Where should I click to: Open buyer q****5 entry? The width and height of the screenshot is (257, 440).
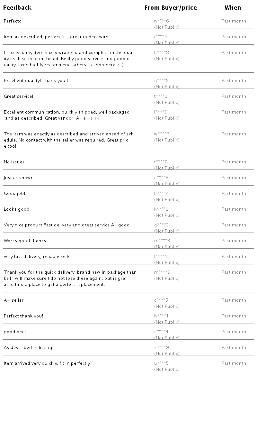(161, 81)
